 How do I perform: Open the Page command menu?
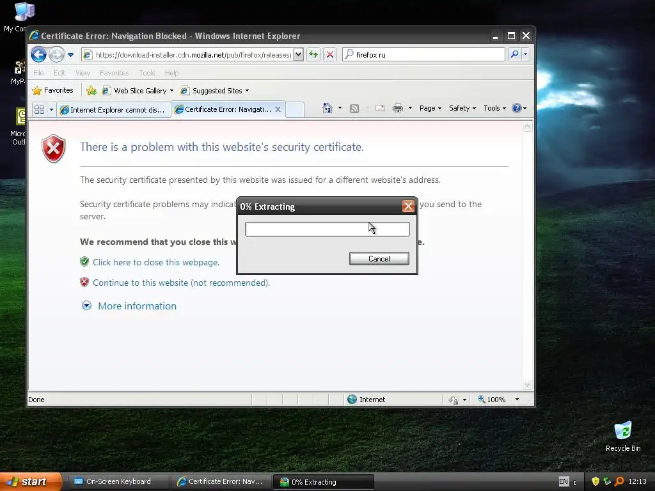click(430, 108)
